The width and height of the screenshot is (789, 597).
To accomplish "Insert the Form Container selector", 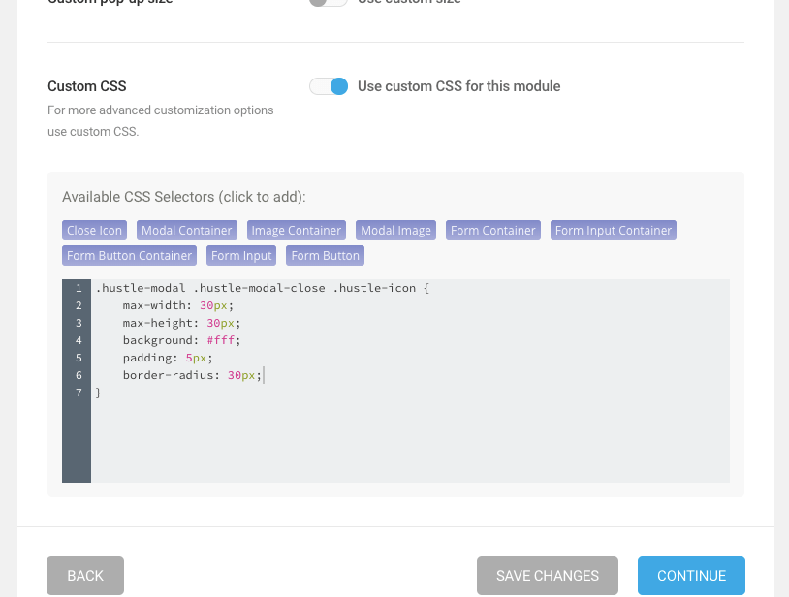I will [492, 231].
